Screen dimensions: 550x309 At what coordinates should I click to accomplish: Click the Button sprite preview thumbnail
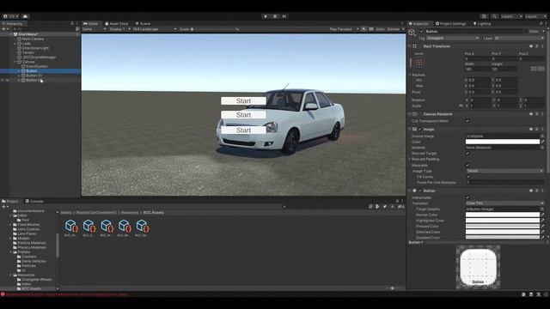coord(478,267)
